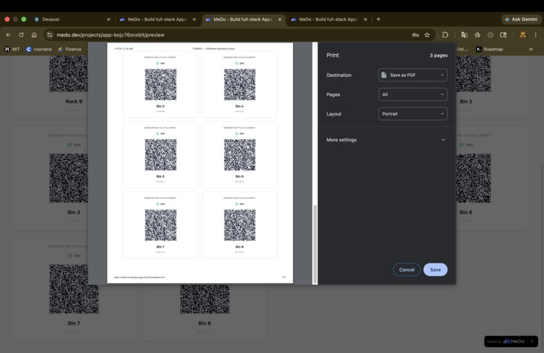Click the 3 pages count text
The image size is (544, 353).
tap(439, 55)
